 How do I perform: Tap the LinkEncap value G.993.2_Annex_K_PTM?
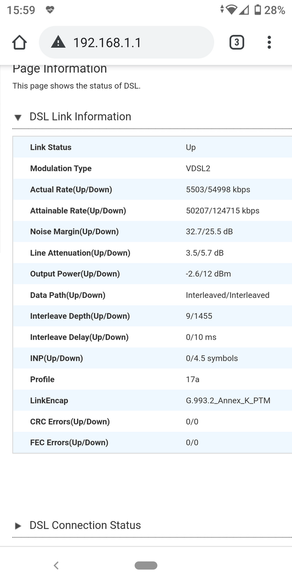click(x=228, y=401)
